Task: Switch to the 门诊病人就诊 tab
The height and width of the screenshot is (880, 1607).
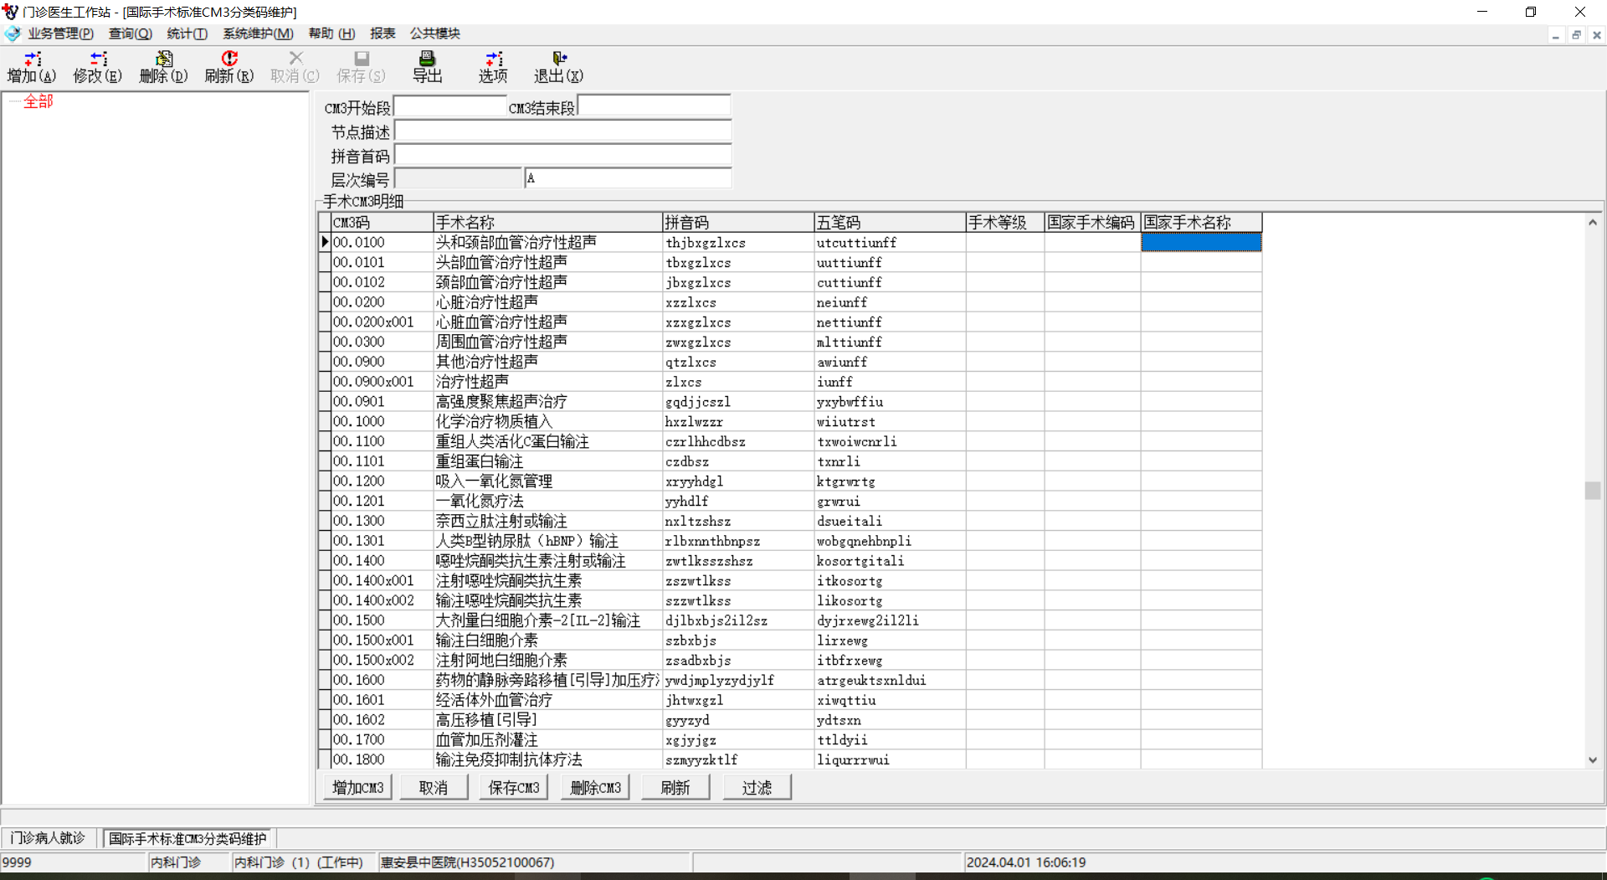Action: coord(48,838)
